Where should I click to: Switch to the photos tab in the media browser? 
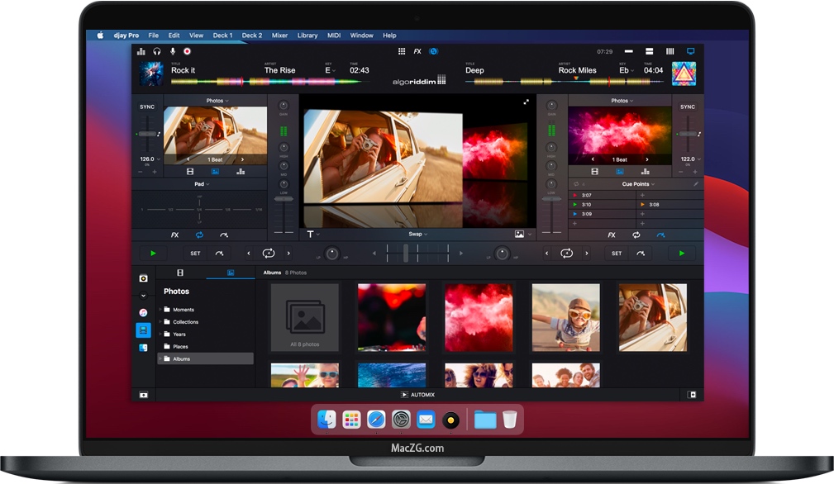pyautogui.click(x=231, y=273)
